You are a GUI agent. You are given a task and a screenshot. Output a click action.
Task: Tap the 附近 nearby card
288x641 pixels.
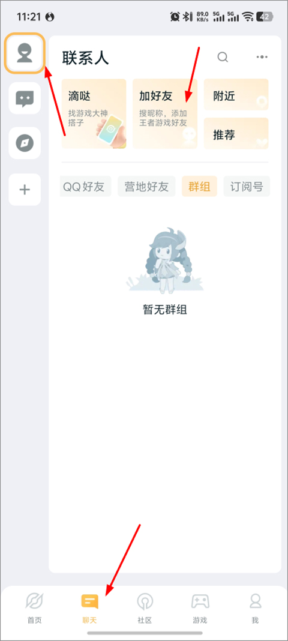tap(236, 94)
